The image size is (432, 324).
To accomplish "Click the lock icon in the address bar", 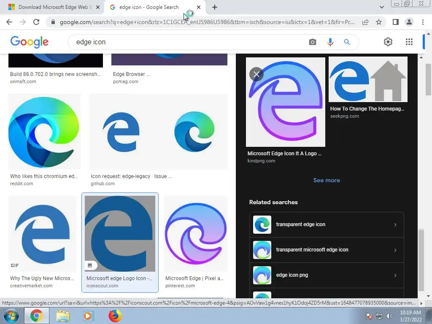I will click(53, 22).
